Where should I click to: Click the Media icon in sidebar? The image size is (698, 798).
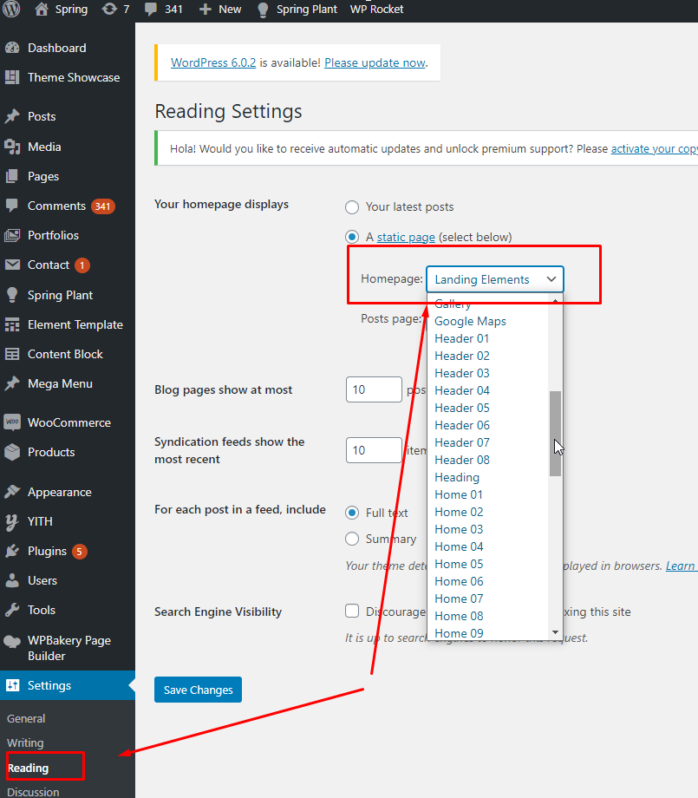click(x=12, y=147)
